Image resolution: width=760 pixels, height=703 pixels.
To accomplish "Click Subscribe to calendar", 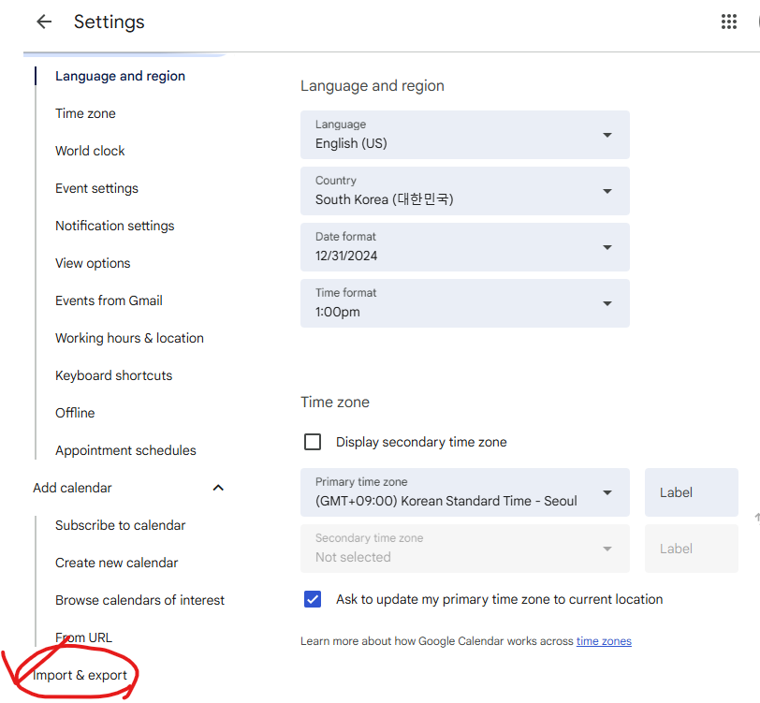I will click(121, 525).
